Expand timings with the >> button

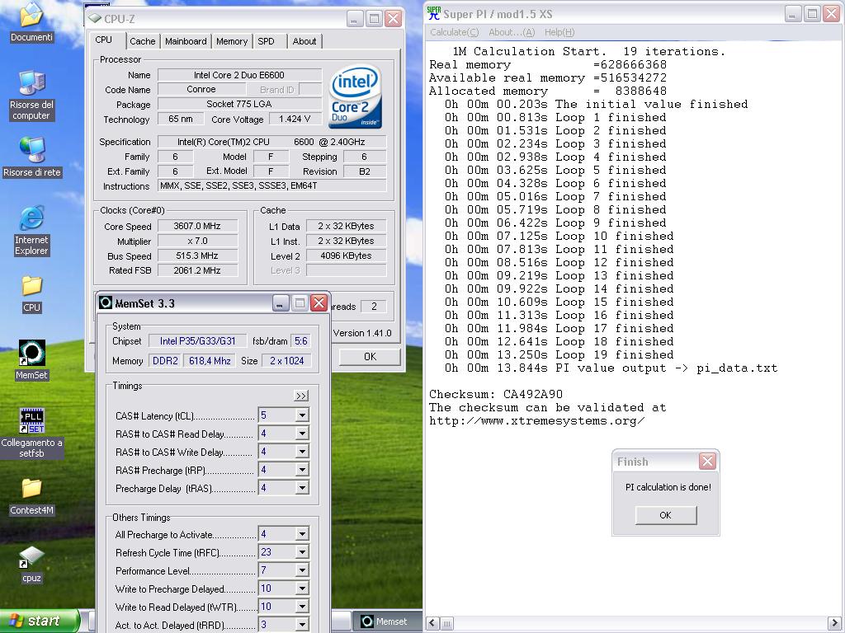301,396
